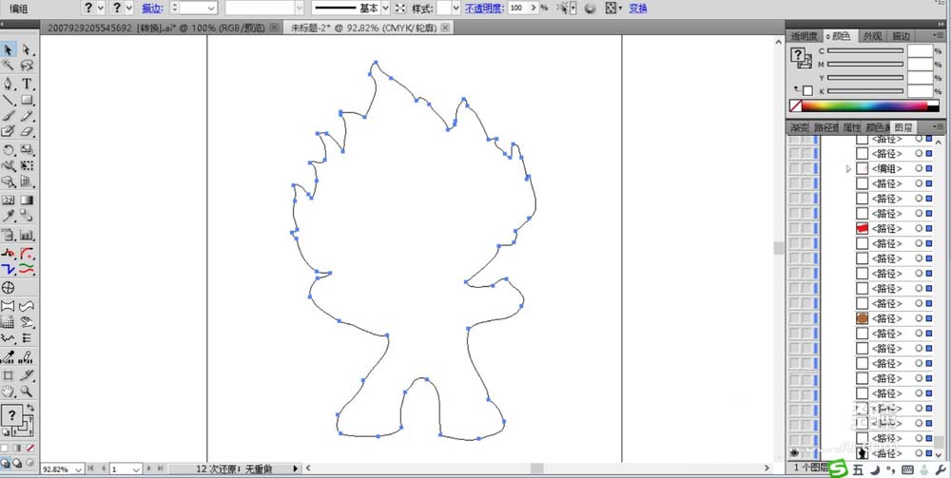
Task: Open the 外观 panel tab
Action: click(872, 36)
